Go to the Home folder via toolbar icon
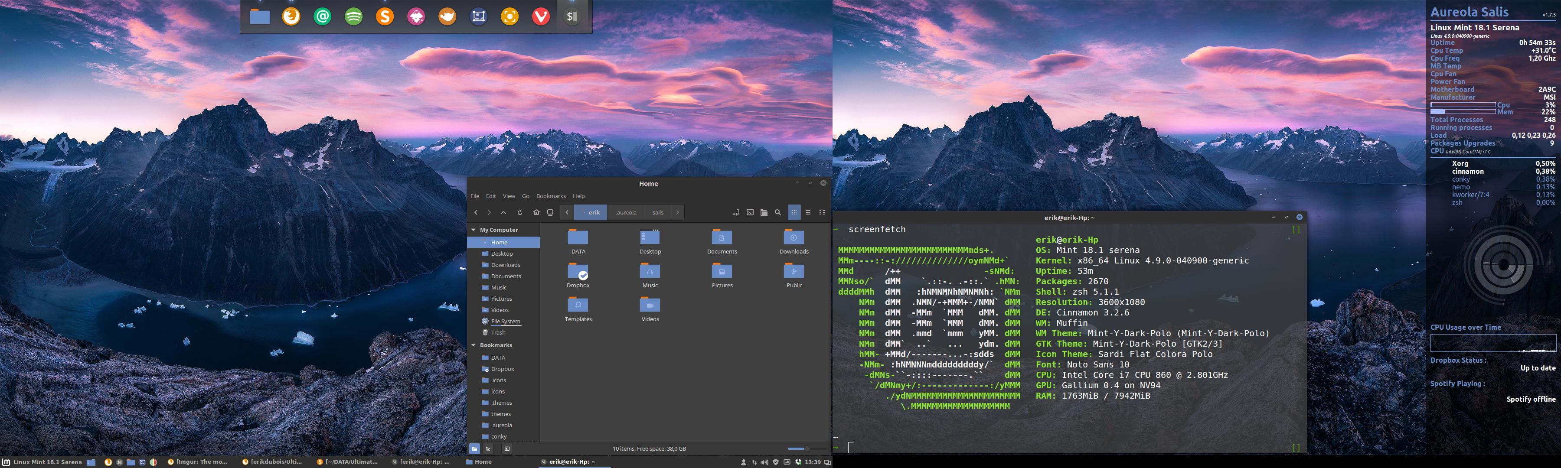Viewport: 1561px width, 468px height. [x=536, y=212]
